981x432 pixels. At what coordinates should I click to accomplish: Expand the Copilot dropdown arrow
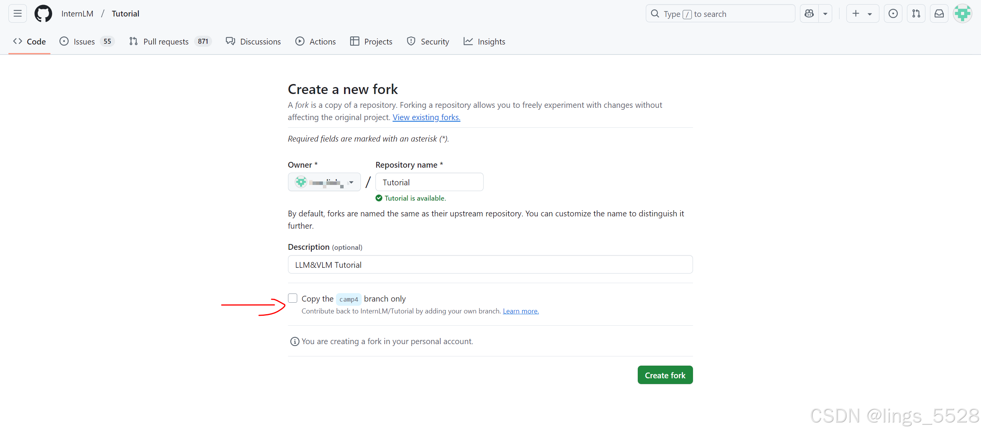[825, 14]
